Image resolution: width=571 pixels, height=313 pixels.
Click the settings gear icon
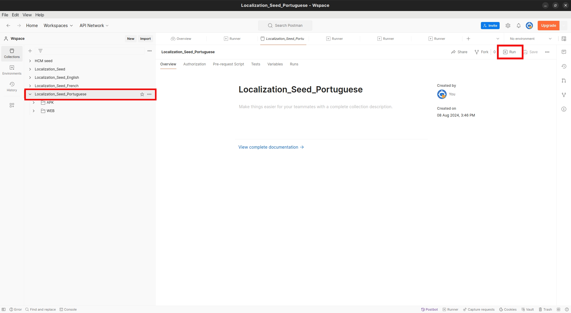pyautogui.click(x=508, y=26)
